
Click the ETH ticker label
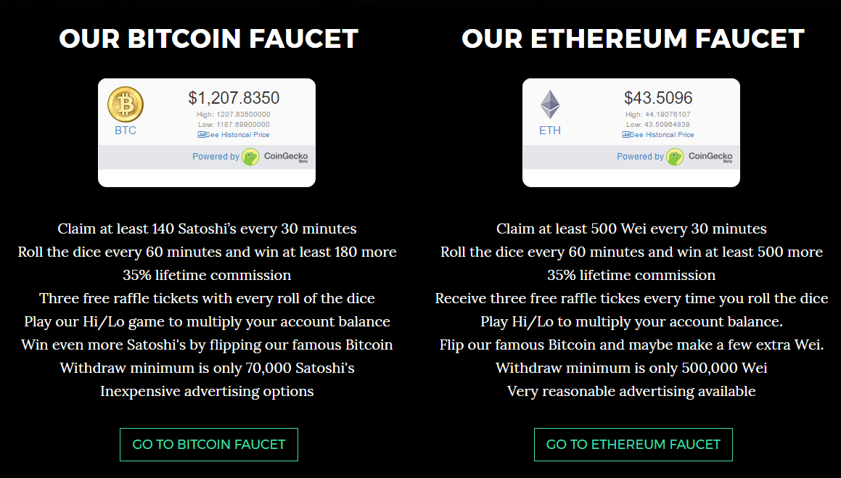pyautogui.click(x=550, y=131)
